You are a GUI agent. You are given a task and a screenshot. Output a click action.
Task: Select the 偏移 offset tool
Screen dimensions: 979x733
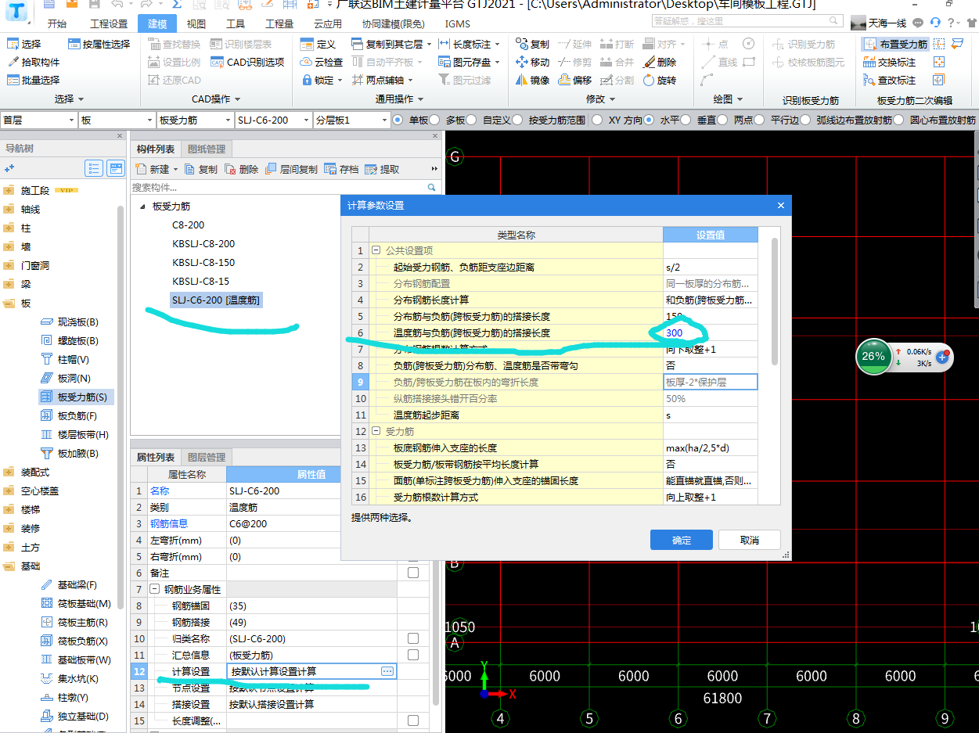pos(575,80)
